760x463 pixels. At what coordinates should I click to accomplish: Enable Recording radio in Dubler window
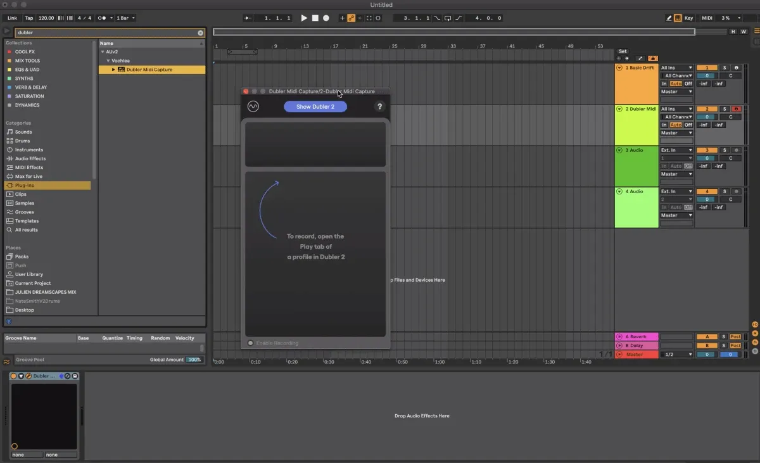tap(251, 343)
